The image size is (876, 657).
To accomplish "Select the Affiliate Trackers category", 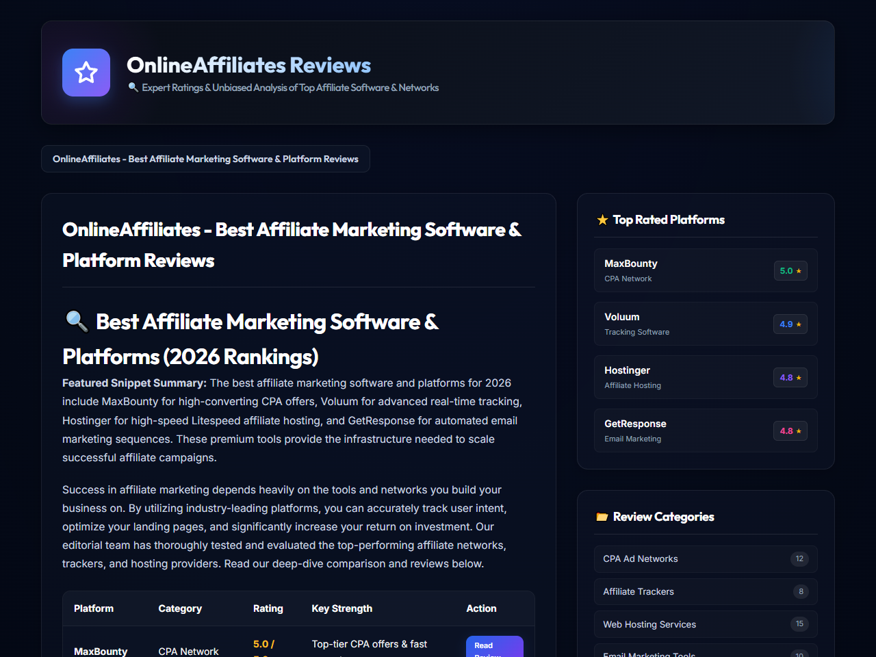I will (706, 591).
